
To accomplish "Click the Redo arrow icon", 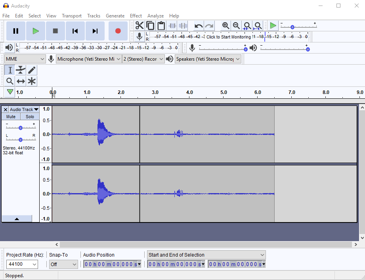I will click(x=209, y=25).
